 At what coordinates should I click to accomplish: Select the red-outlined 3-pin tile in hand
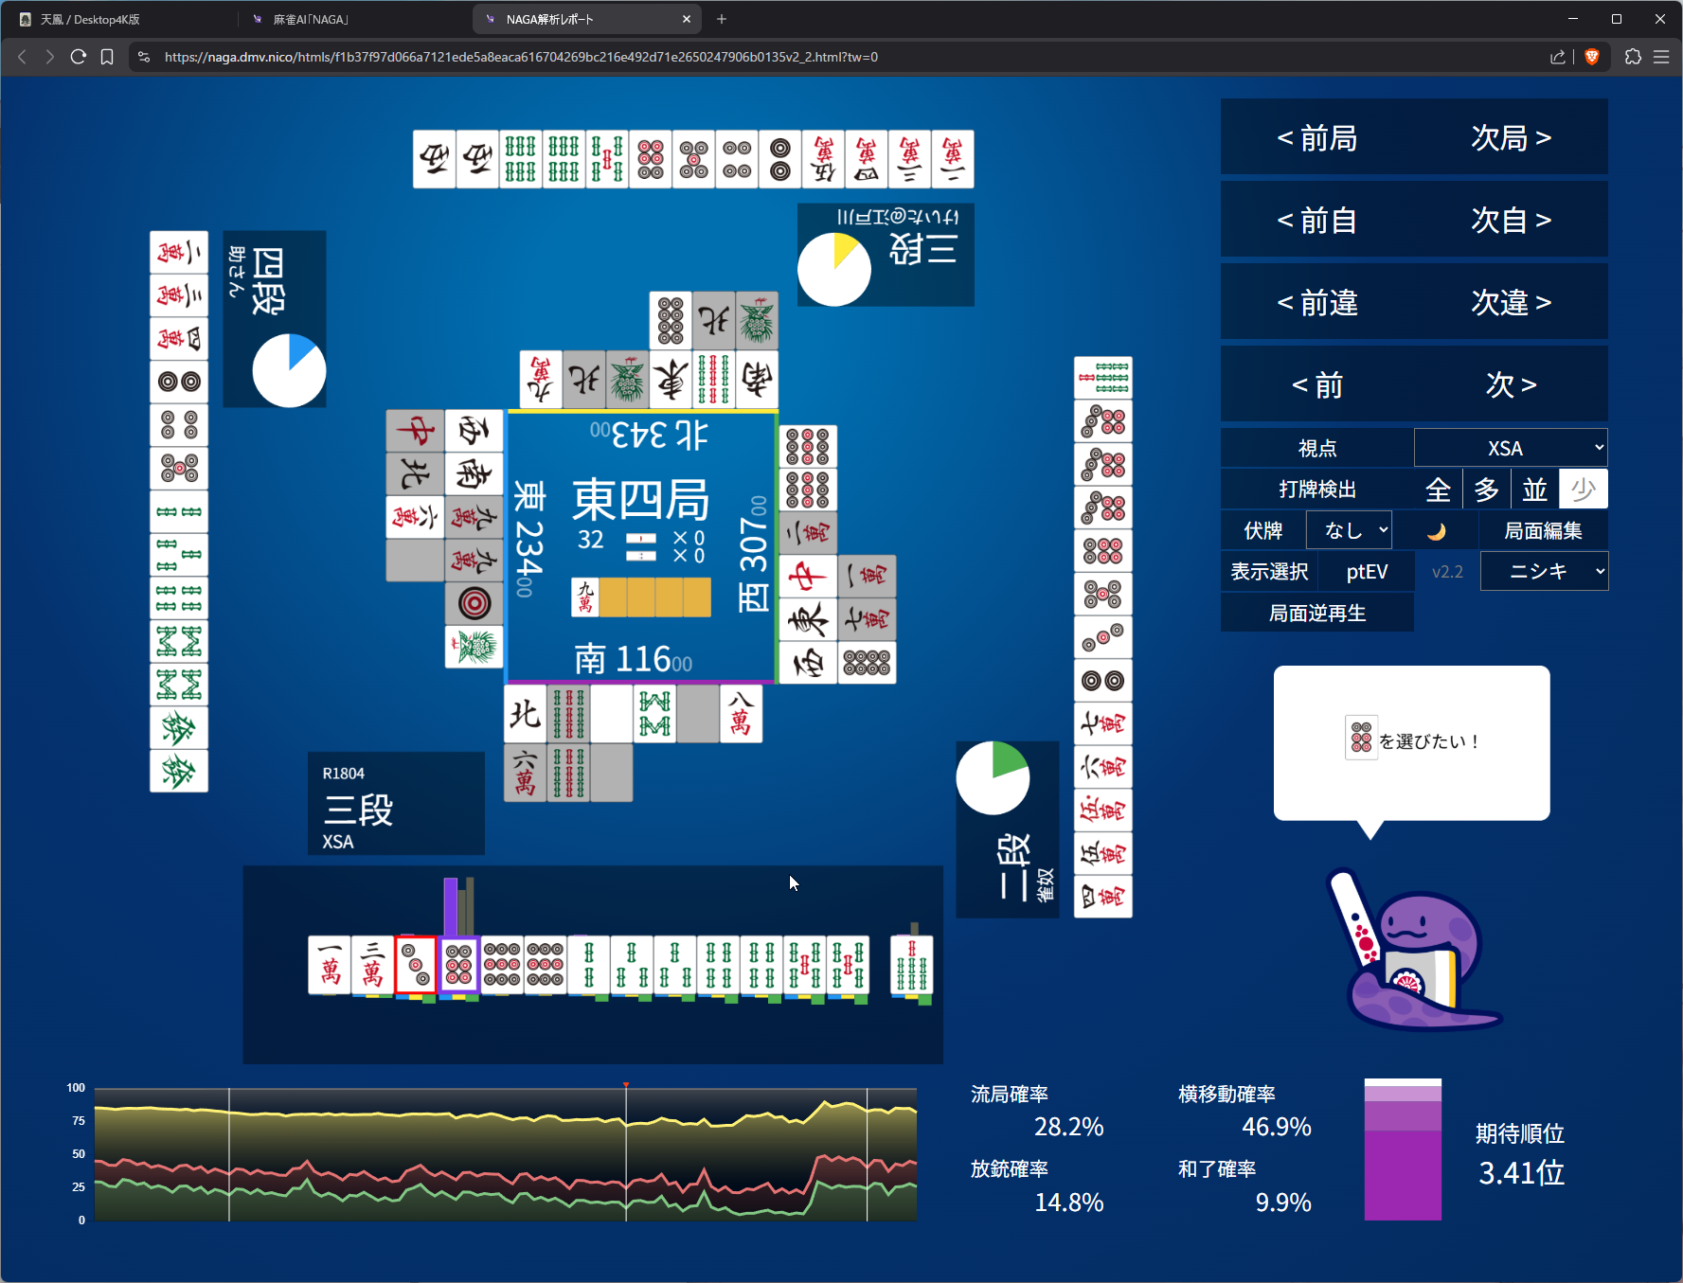click(x=416, y=965)
